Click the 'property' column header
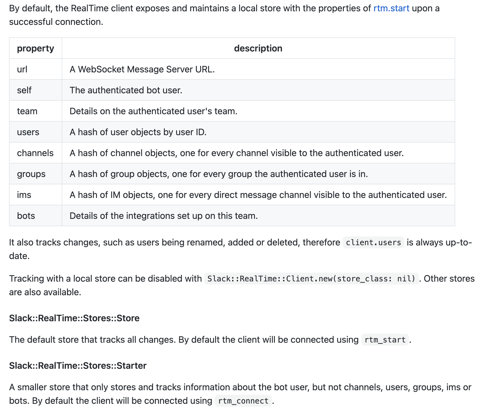The width and height of the screenshot is (488, 414). [36, 48]
